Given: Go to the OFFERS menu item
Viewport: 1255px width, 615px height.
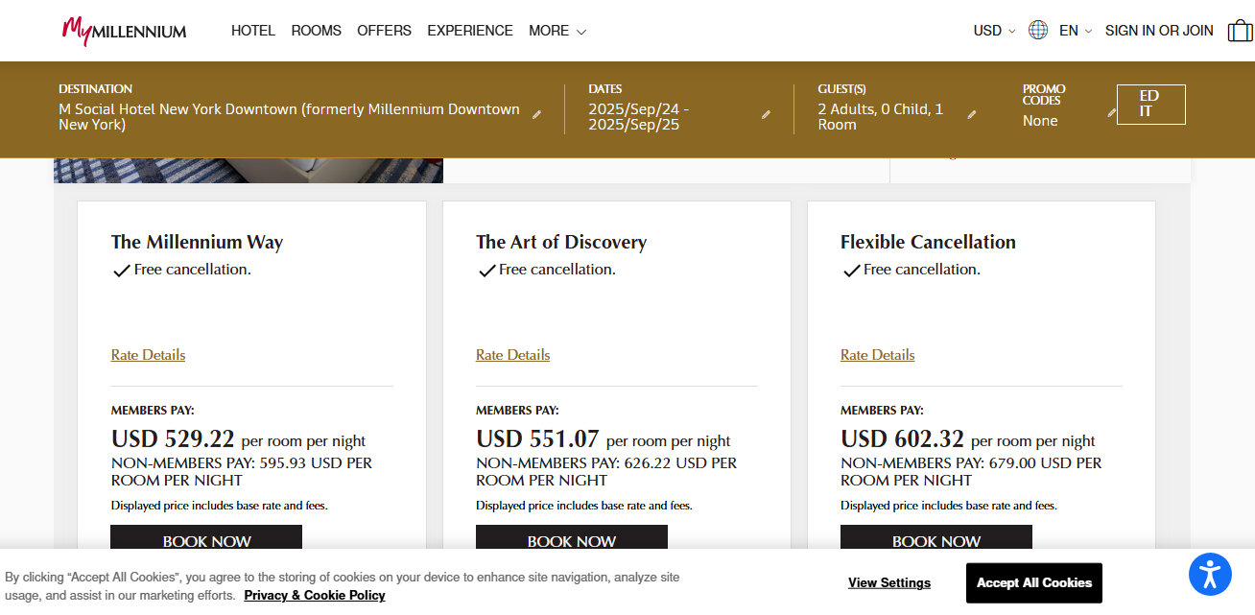Looking at the screenshot, I should coord(384,31).
